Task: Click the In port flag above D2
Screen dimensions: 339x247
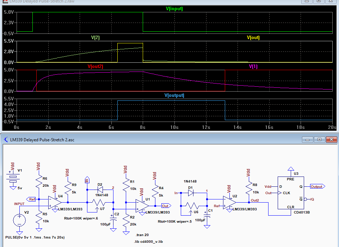Action: pos(87,180)
